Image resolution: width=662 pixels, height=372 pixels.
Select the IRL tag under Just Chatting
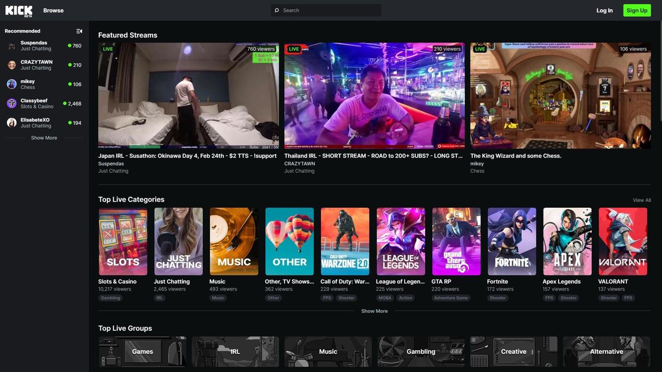pyautogui.click(x=159, y=298)
